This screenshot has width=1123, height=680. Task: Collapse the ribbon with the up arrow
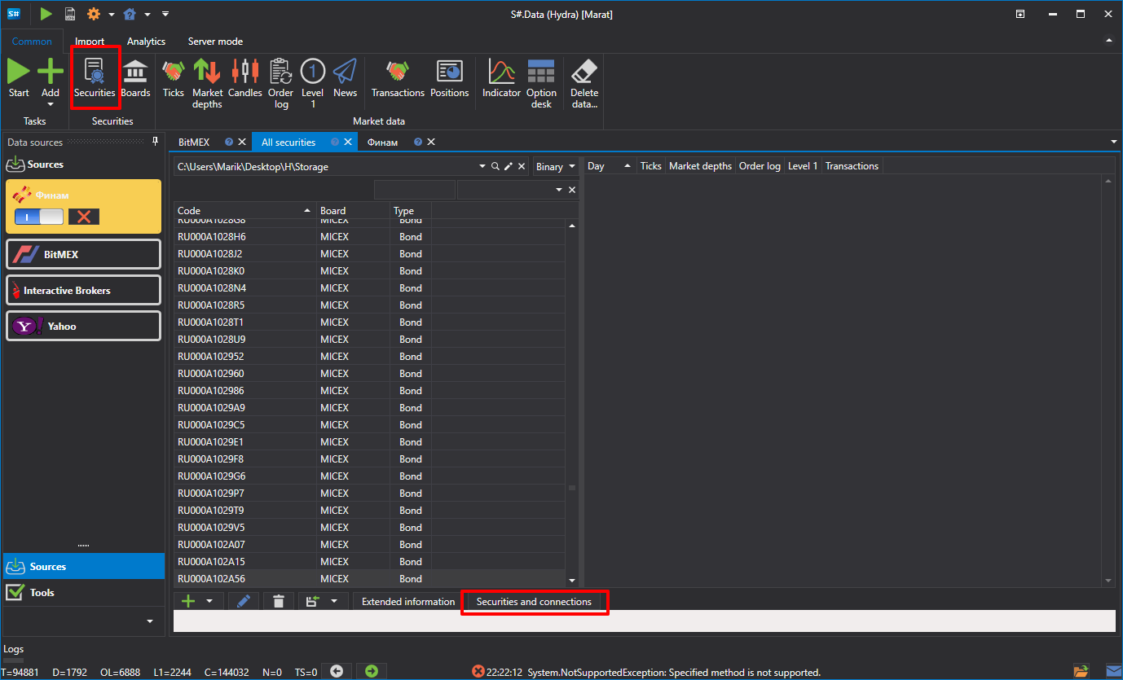tap(1108, 41)
